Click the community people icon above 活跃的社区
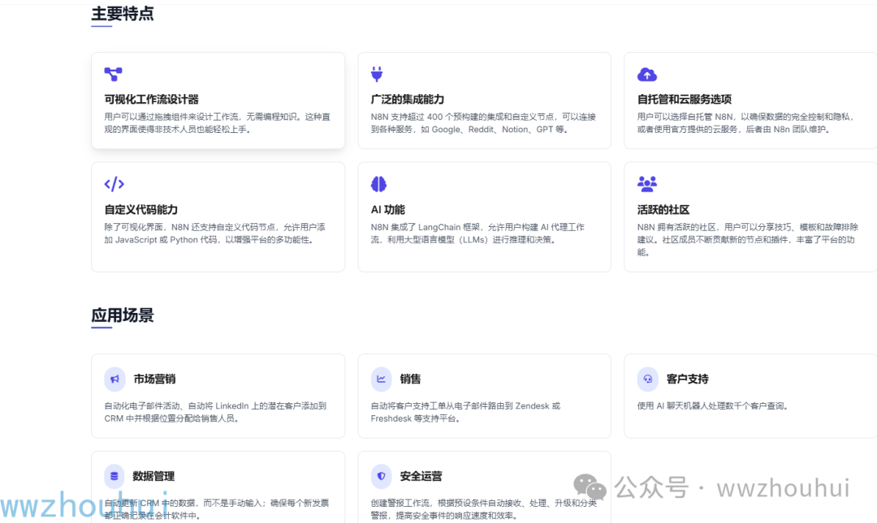This screenshot has width=877, height=523. [x=646, y=183]
